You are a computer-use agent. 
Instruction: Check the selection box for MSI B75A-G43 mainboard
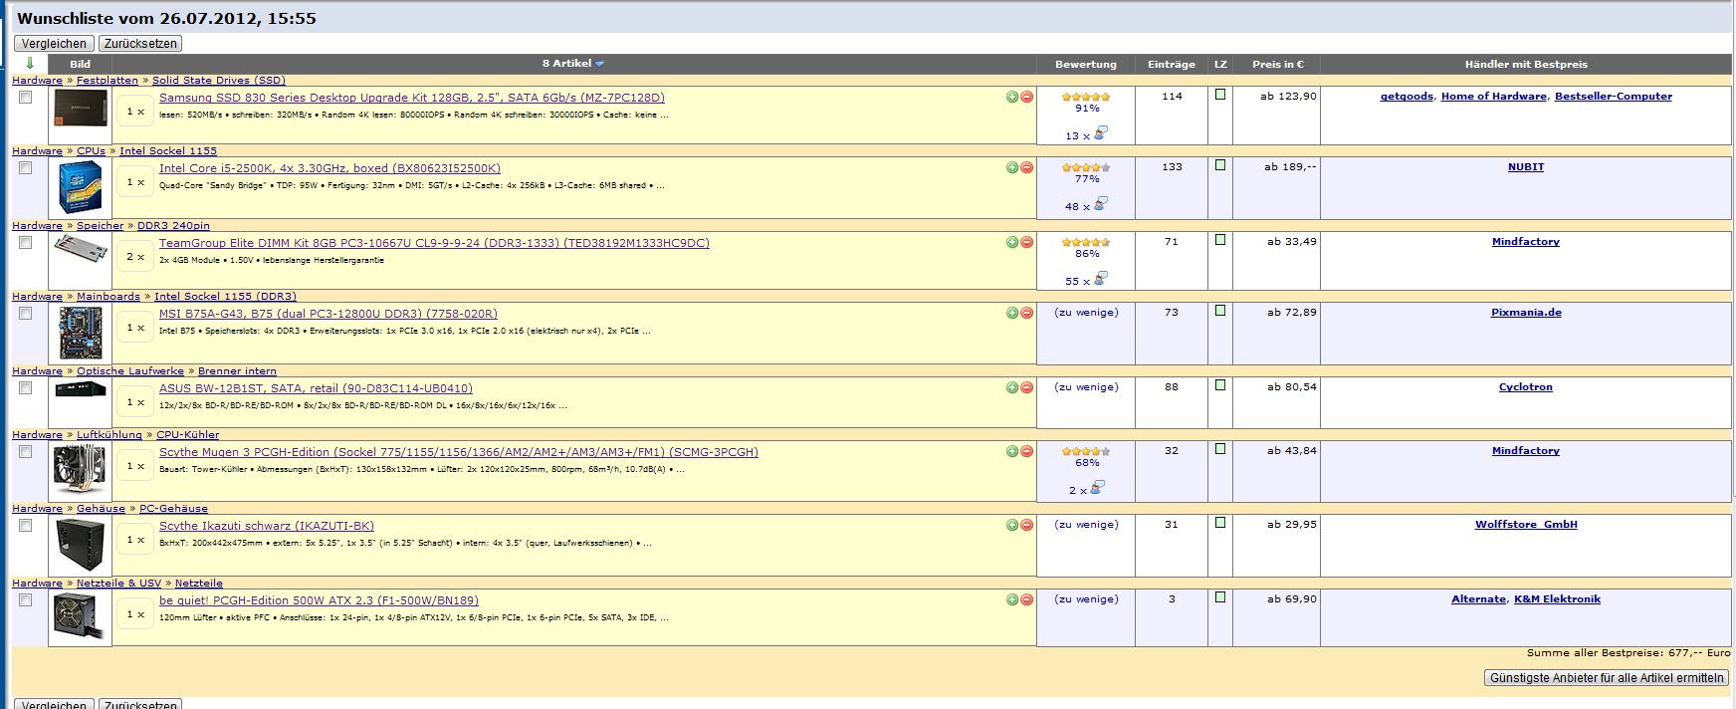(x=26, y=314)
